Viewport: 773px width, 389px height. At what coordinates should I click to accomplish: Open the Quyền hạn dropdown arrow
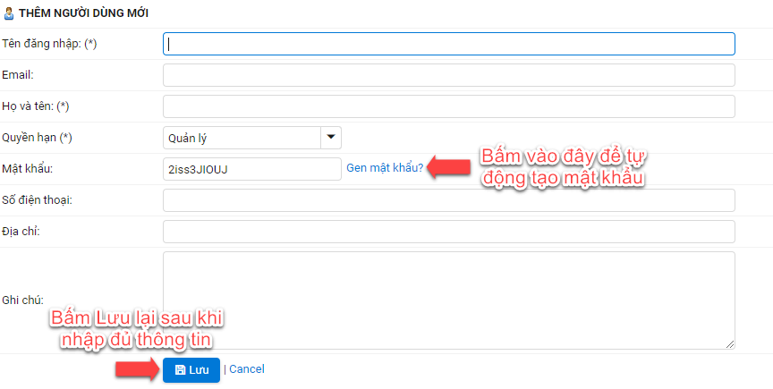[331, 138]
